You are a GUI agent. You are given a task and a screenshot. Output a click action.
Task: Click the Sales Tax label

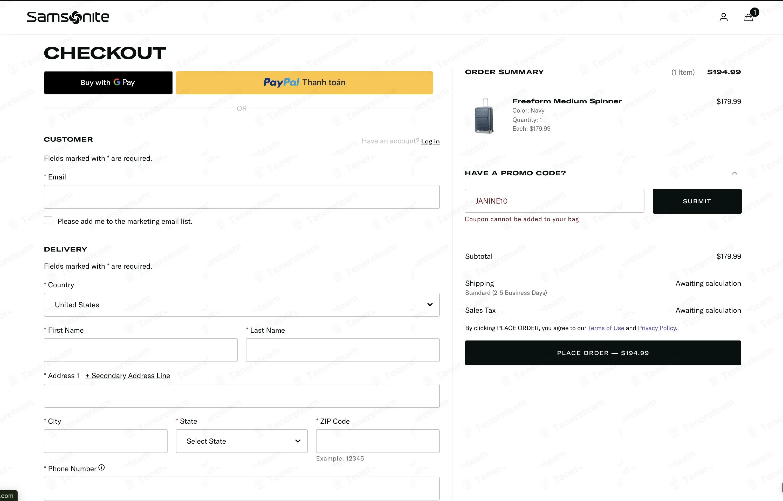(480, 310)
